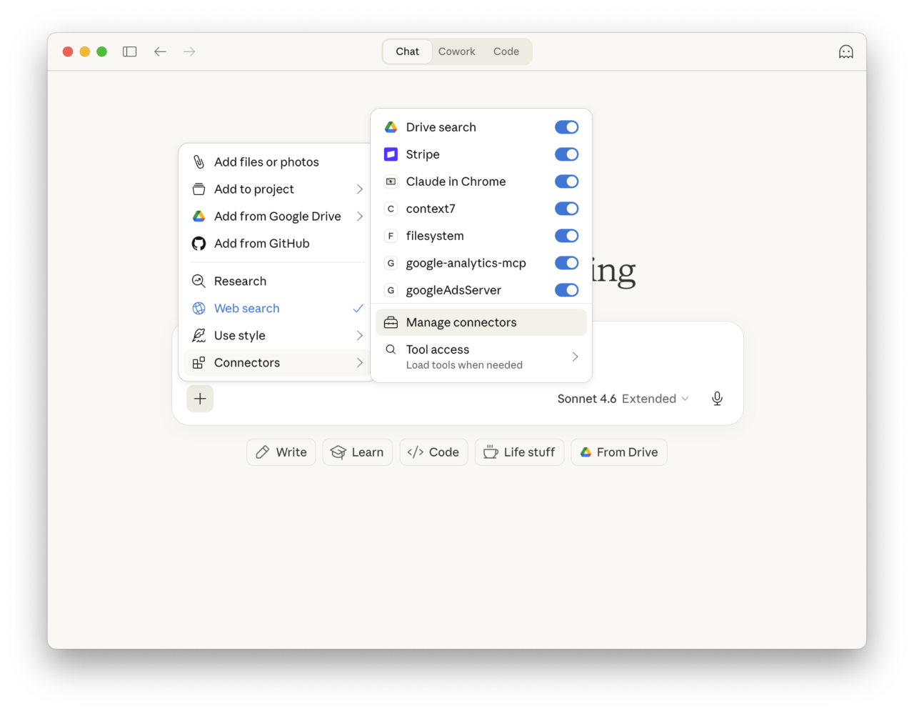Screen dimensions: 914x711
Task: Toggle off Web search
Action: coord(246,308)
